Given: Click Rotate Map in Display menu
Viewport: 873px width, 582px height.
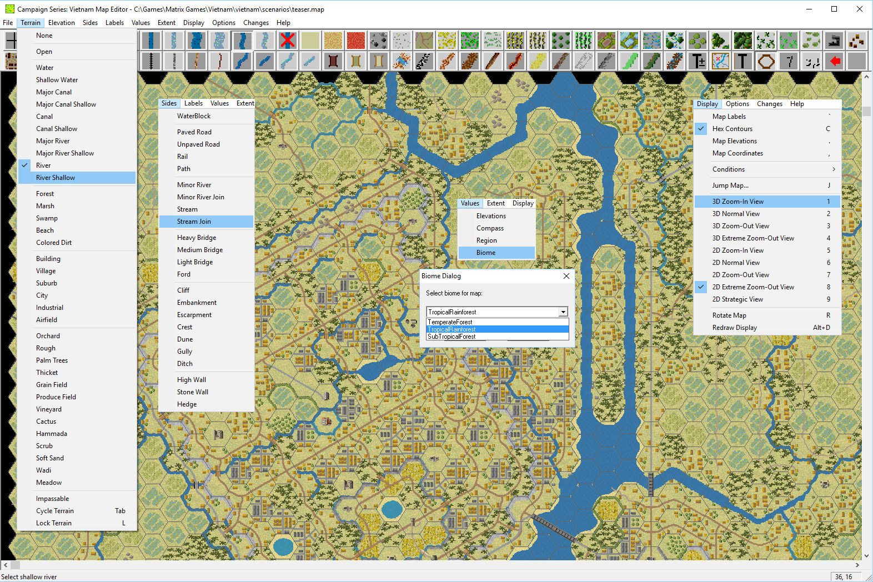Looking at the screenshot, I should (729, 315).
